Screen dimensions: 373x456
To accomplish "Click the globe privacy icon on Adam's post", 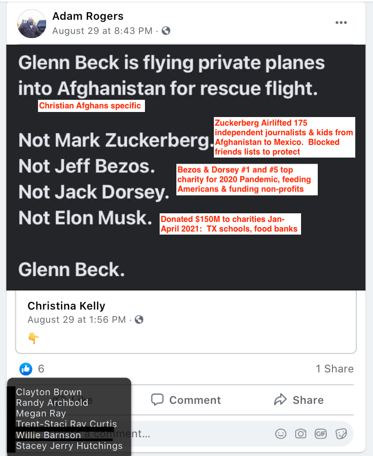I will pos(166,31).
